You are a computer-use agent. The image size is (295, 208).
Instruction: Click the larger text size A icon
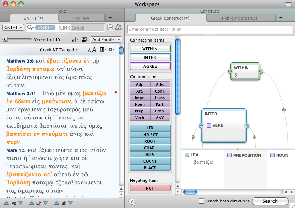tap(95, 49)
